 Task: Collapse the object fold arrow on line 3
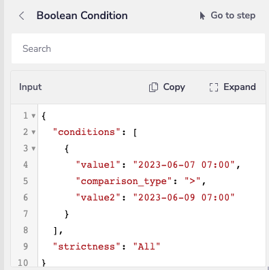tap(33, 149)
